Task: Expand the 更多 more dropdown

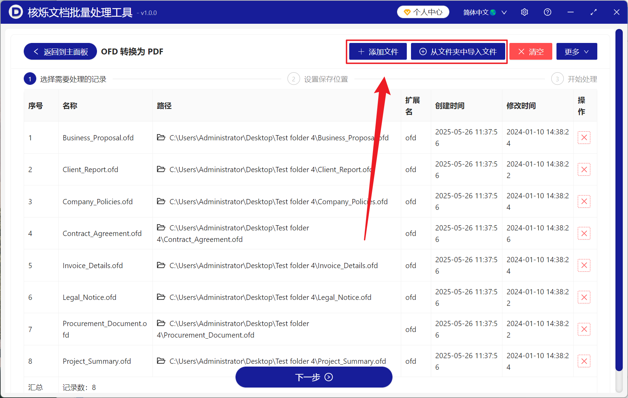Action: pyautogui.click(x=577, y=52)
